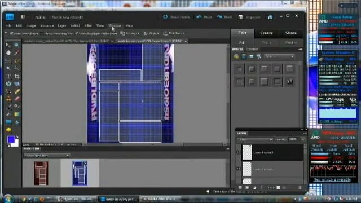Open the layer blend mode dropdown
Screen dimensions: 361x203
255,139
